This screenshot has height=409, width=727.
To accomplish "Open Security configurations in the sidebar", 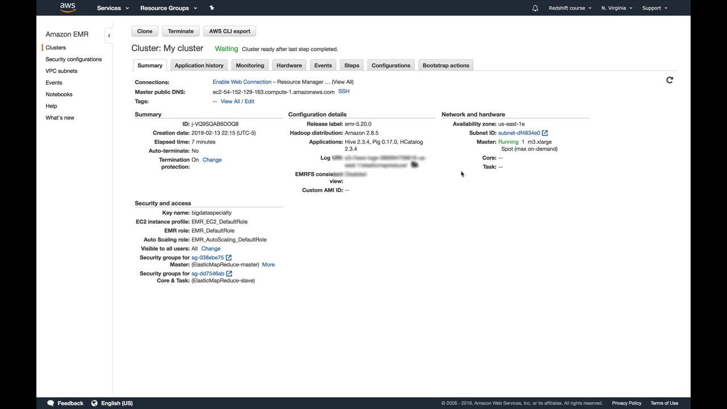I will click(74, 59).
